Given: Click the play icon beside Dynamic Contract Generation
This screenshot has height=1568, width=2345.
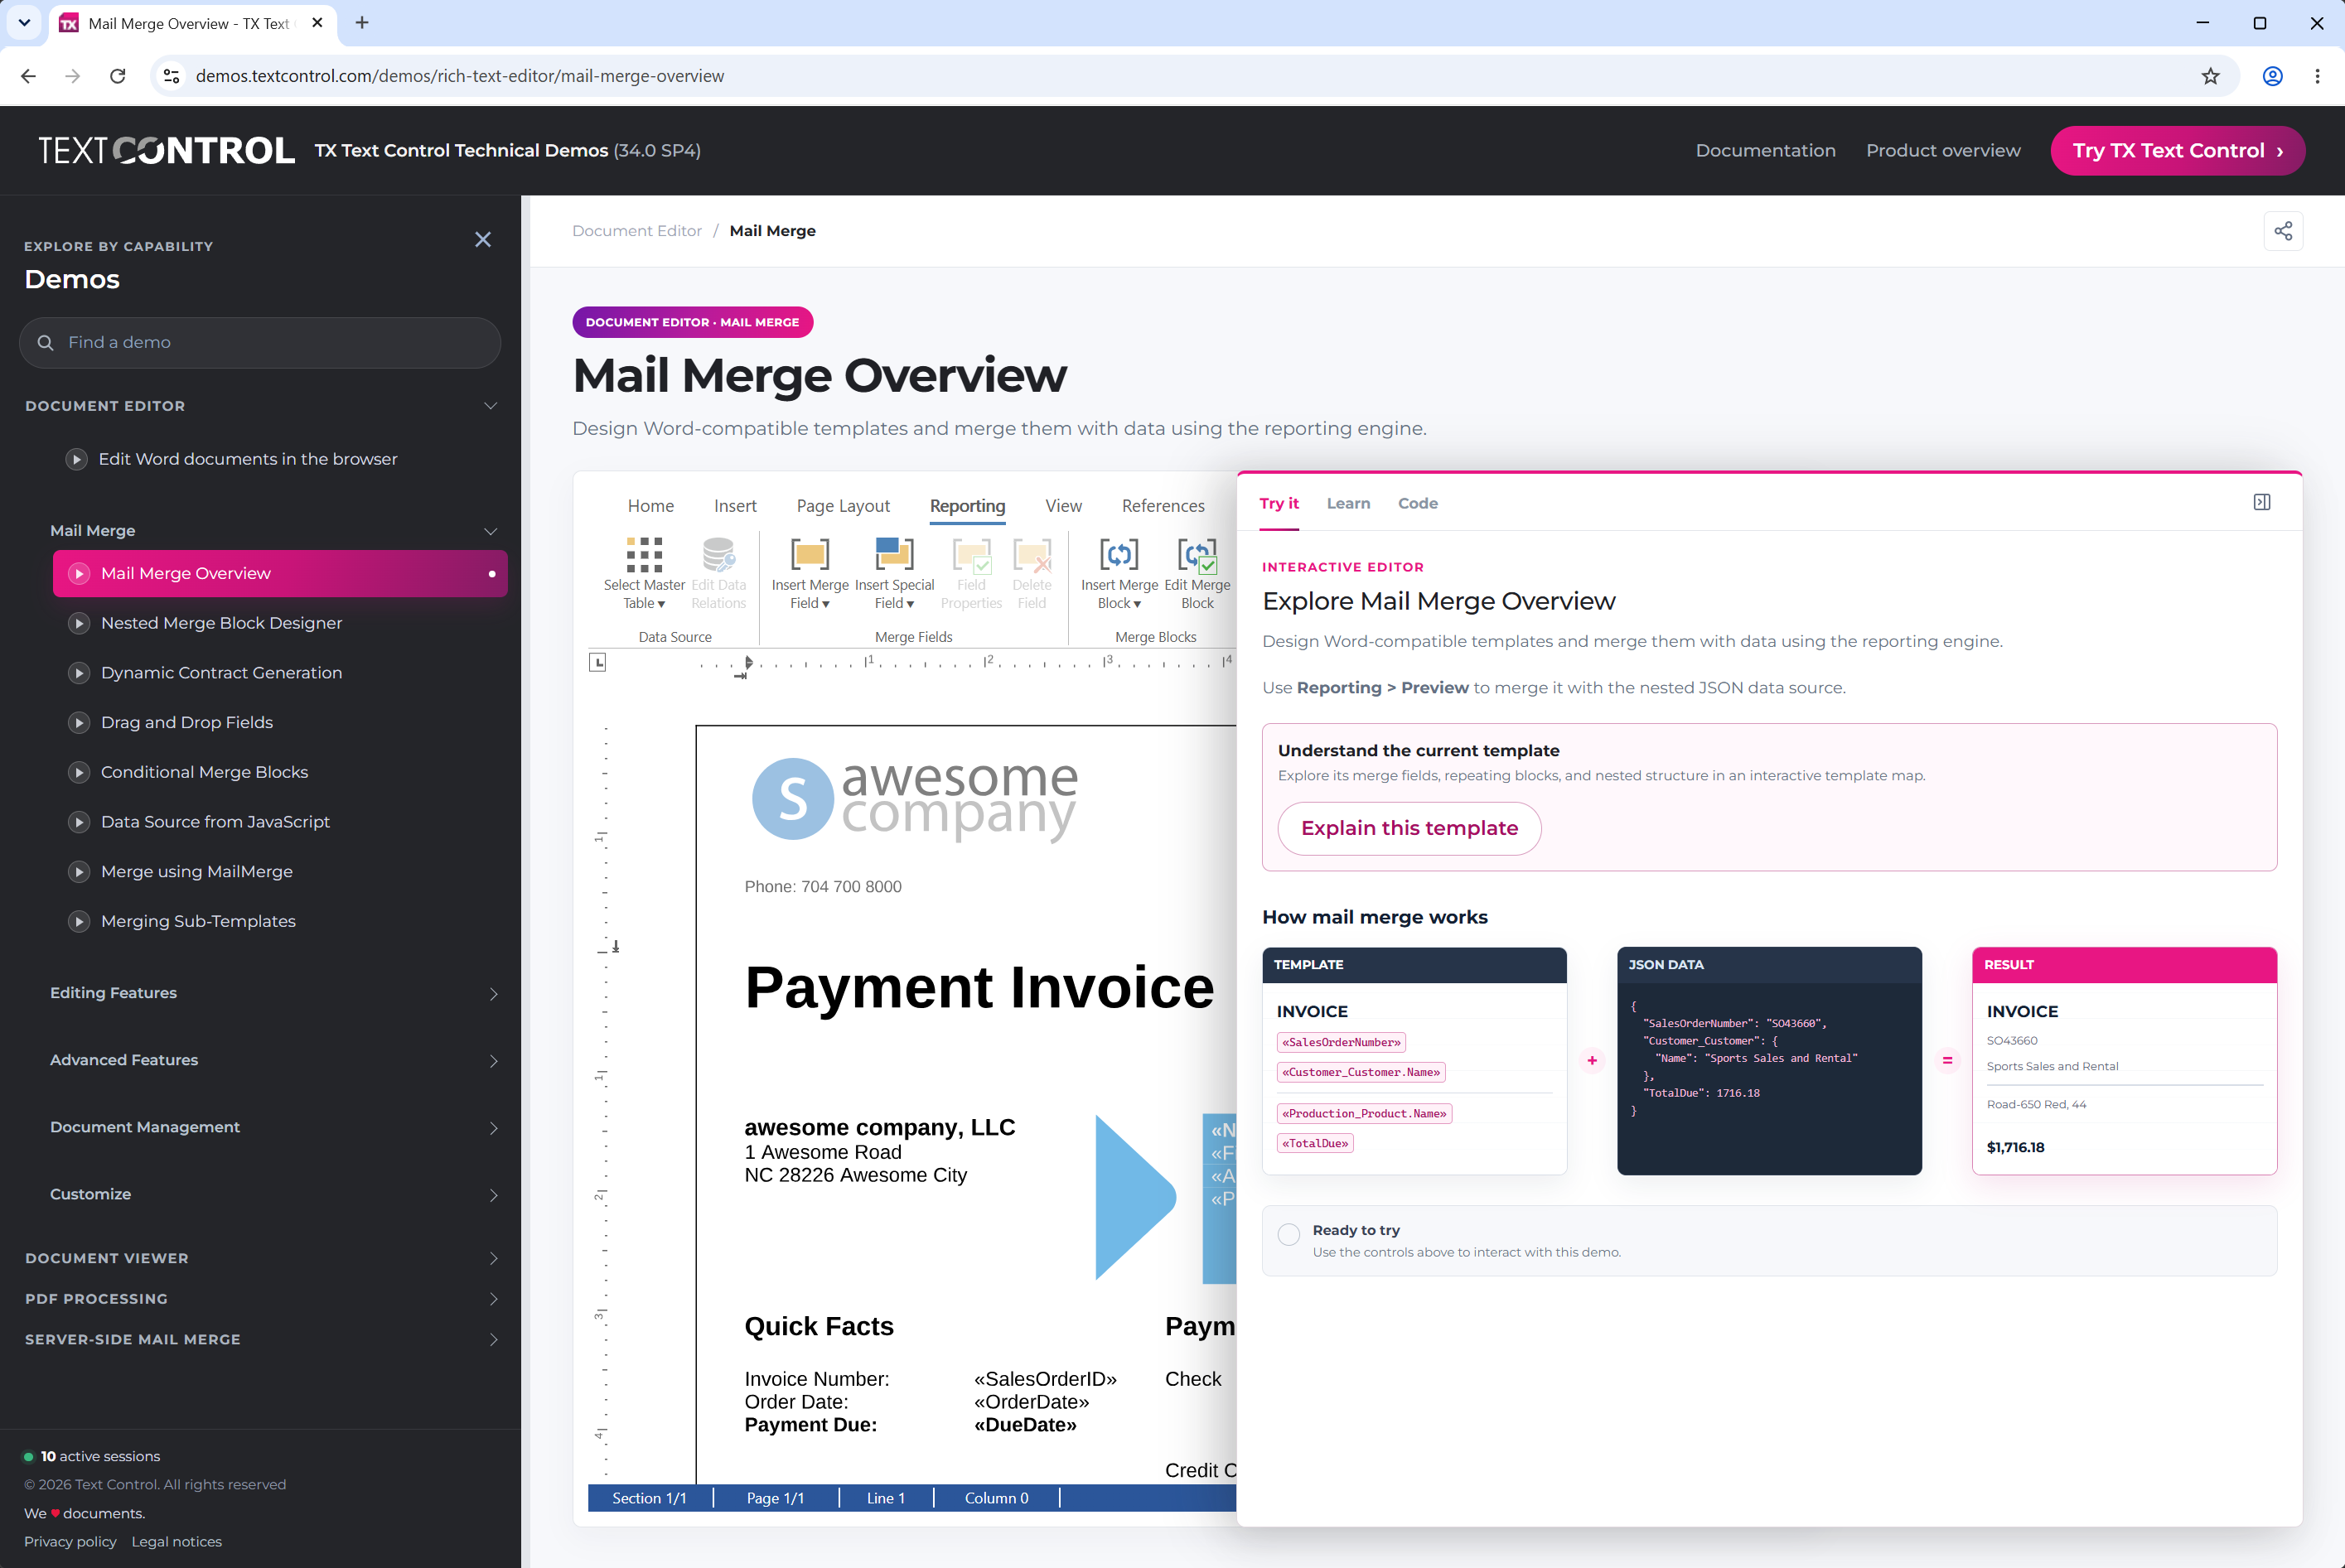Looking at the screenshot, I should [79, 673].
